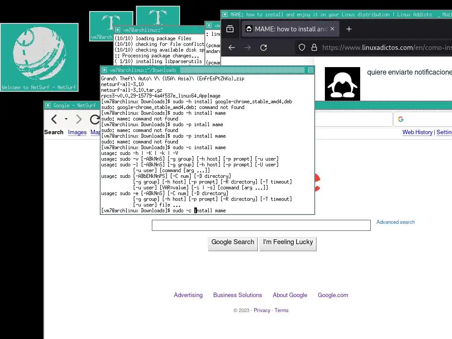Image resolution: width=452 pixels, height=339 pixels.
Task: Open the About Google footer link
Action: (x=290, y=295)
